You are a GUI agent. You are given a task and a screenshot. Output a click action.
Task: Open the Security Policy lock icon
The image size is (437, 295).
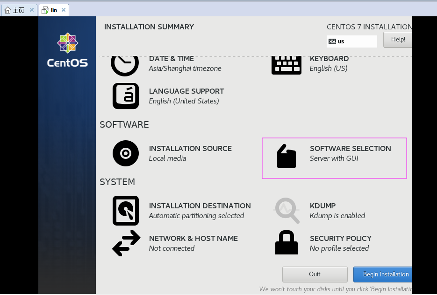(287, 242)
